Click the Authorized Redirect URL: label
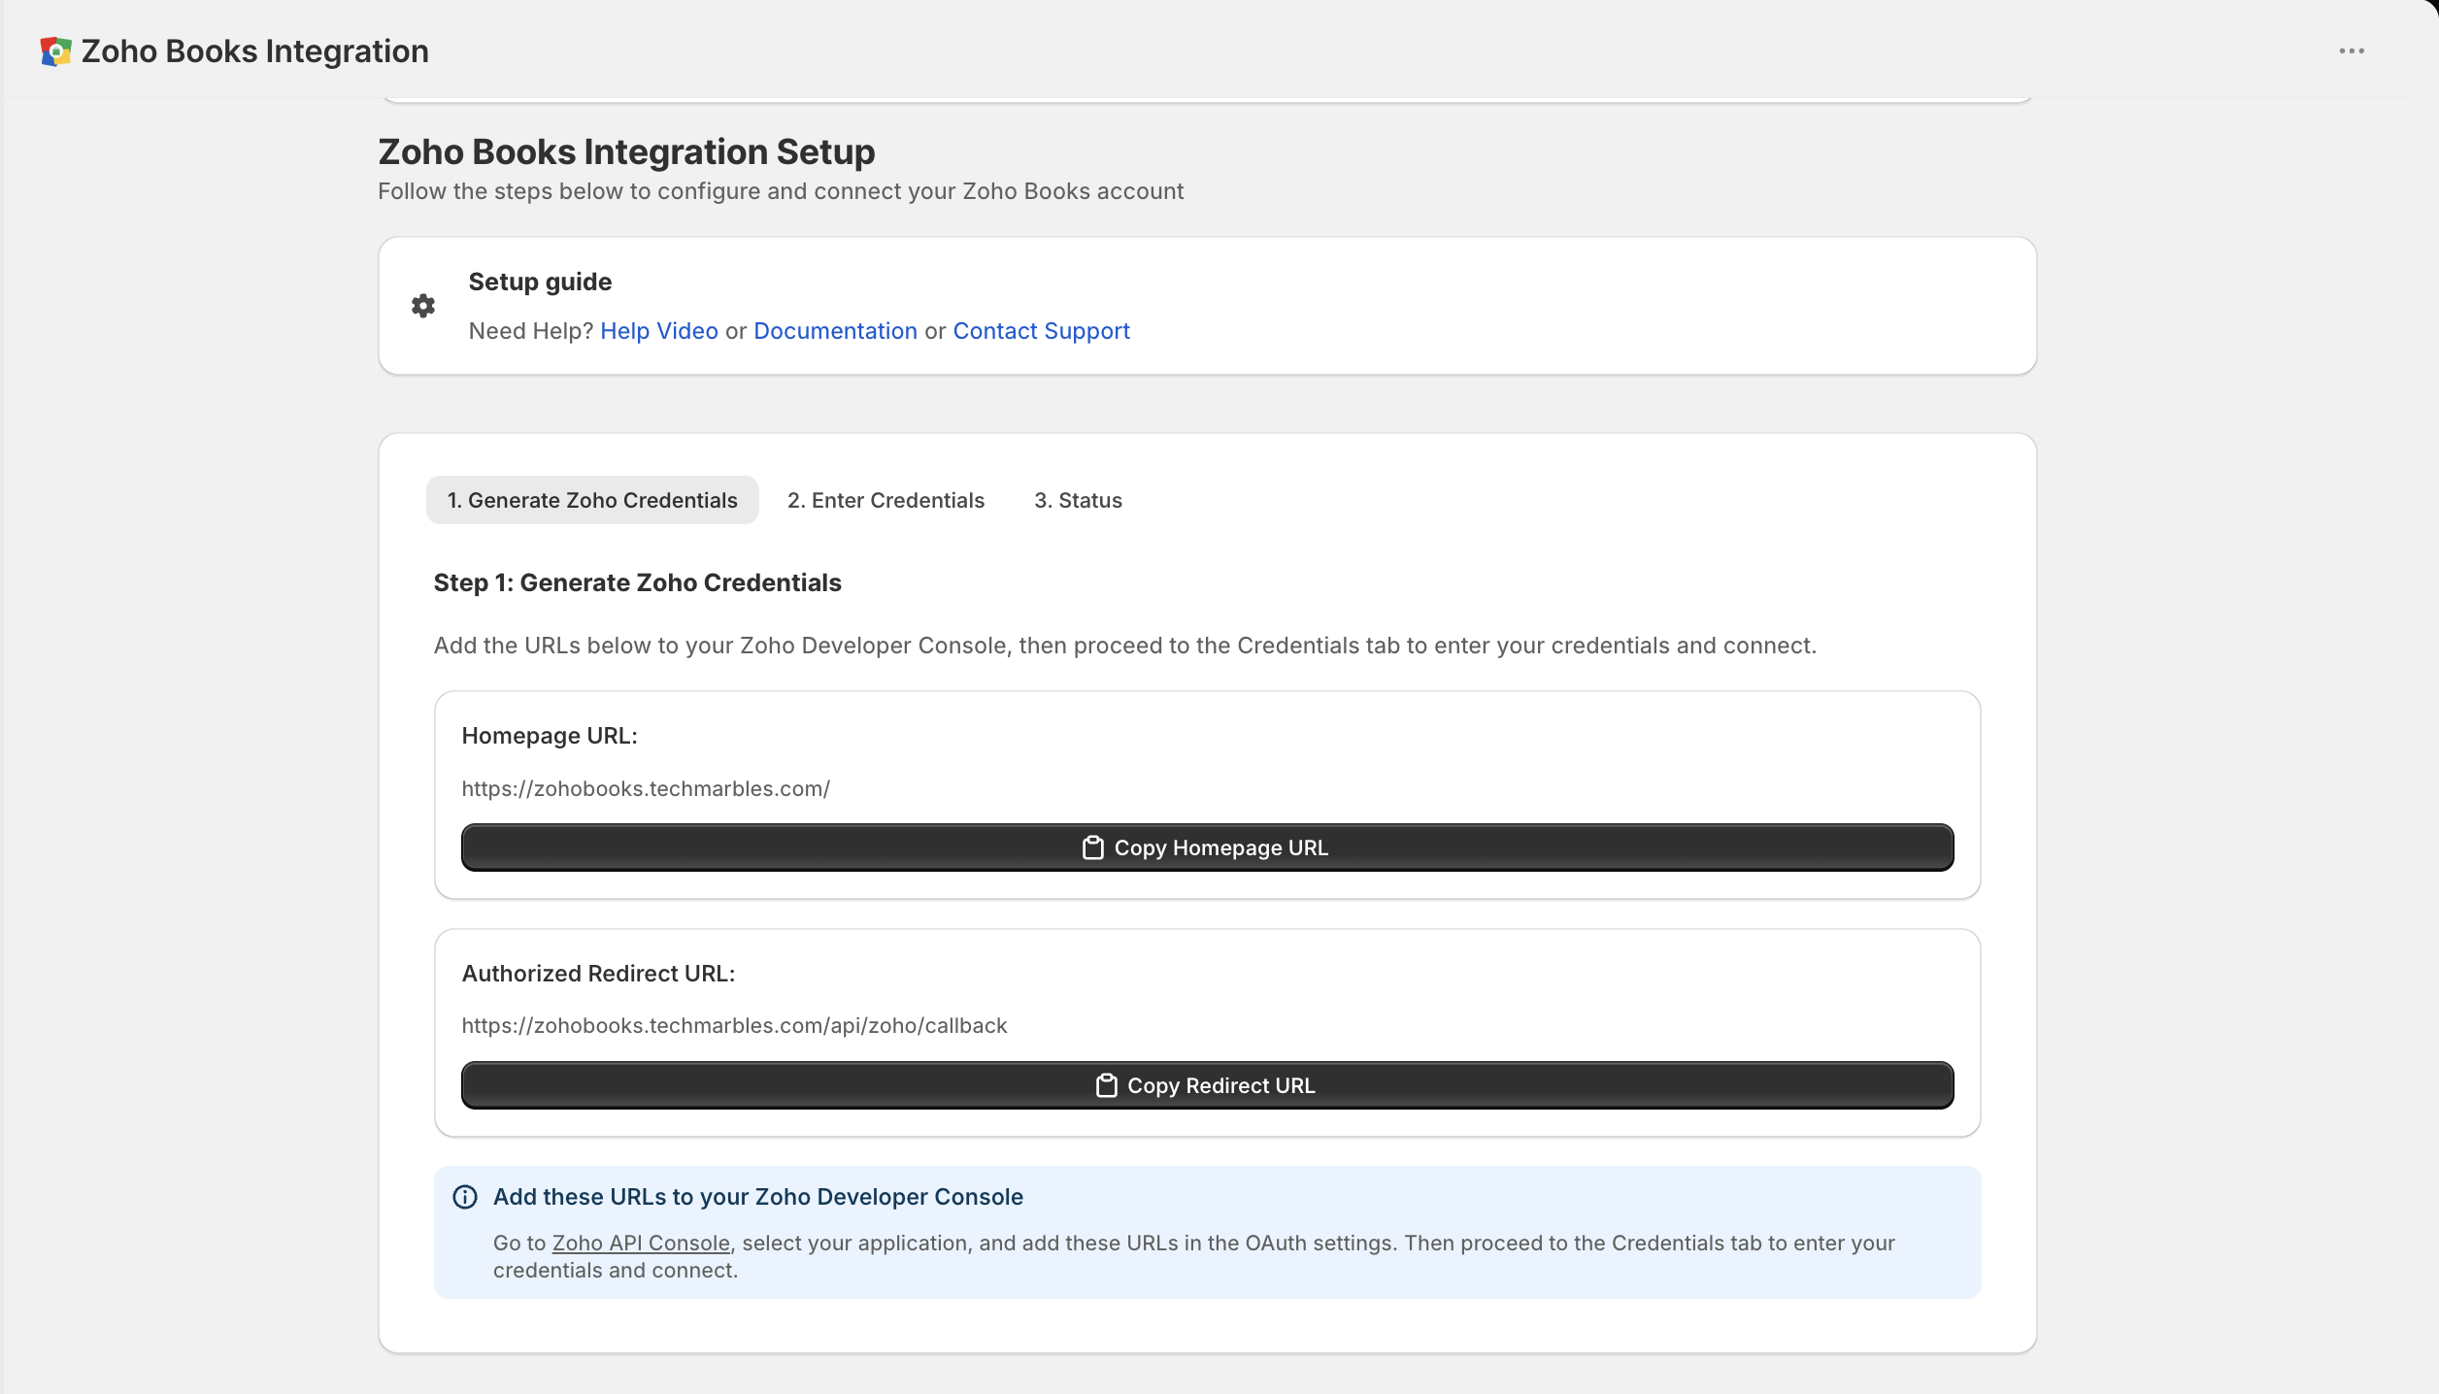The height and width of the screenshot is (1394, 2439). pos(598,974)
